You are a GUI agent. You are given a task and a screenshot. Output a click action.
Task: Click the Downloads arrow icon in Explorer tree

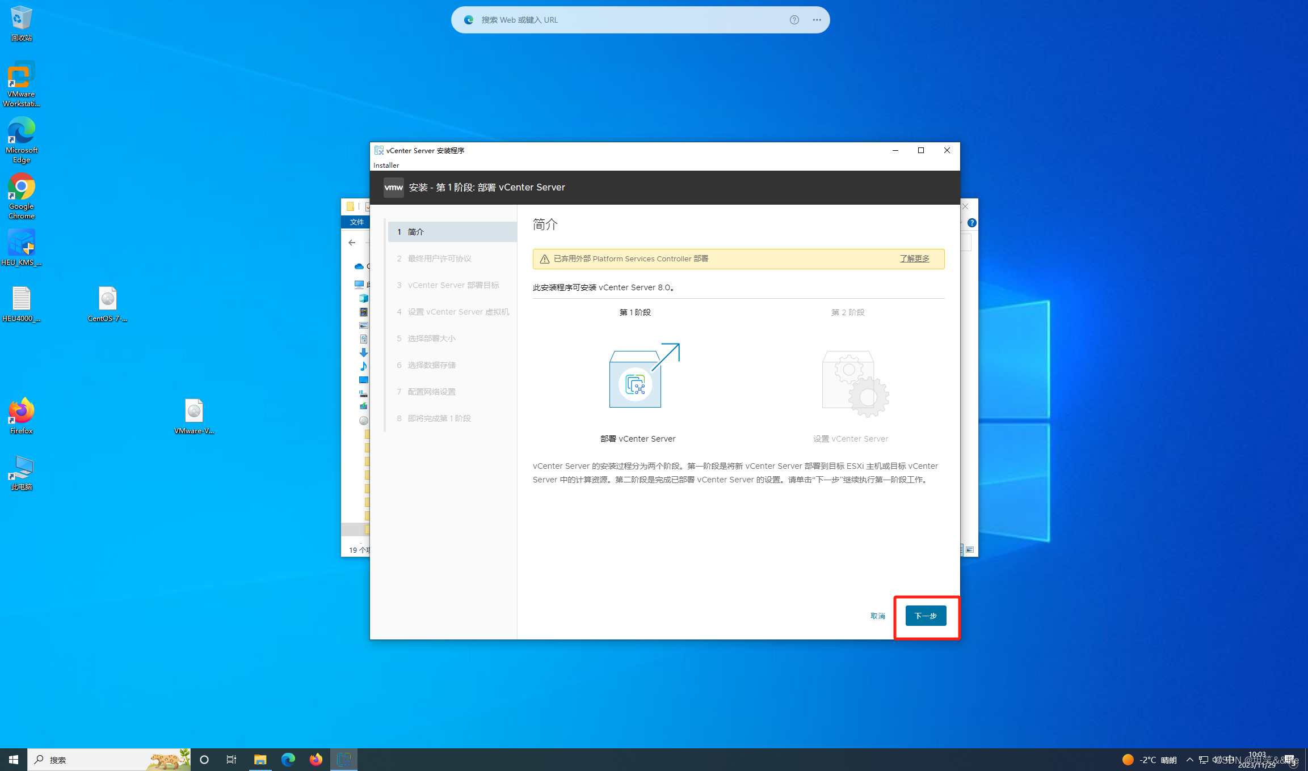tap(363, 353)
